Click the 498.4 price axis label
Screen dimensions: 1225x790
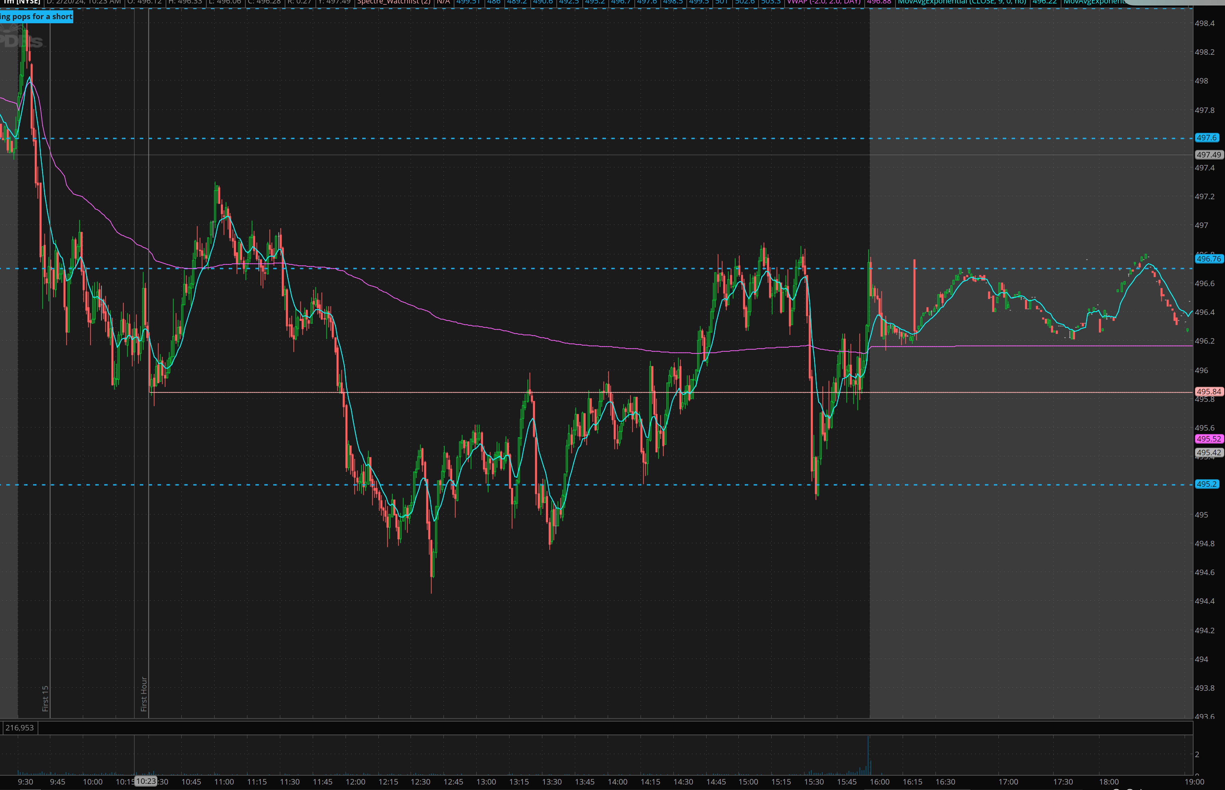coord(1204,23)
